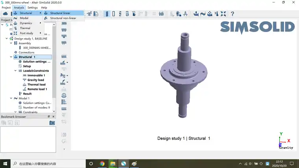Click the outlined rectangle display icon
The width and height of the screenshot is (299, 168).
tap(114, 14)
